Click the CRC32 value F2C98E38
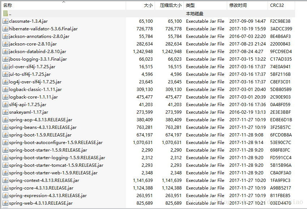 point(280,21)
